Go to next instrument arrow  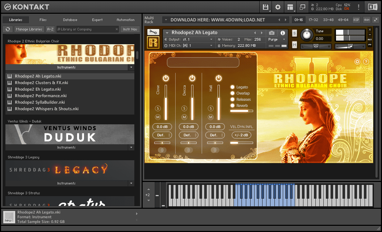pyautogui.click(x=262, y=33)
